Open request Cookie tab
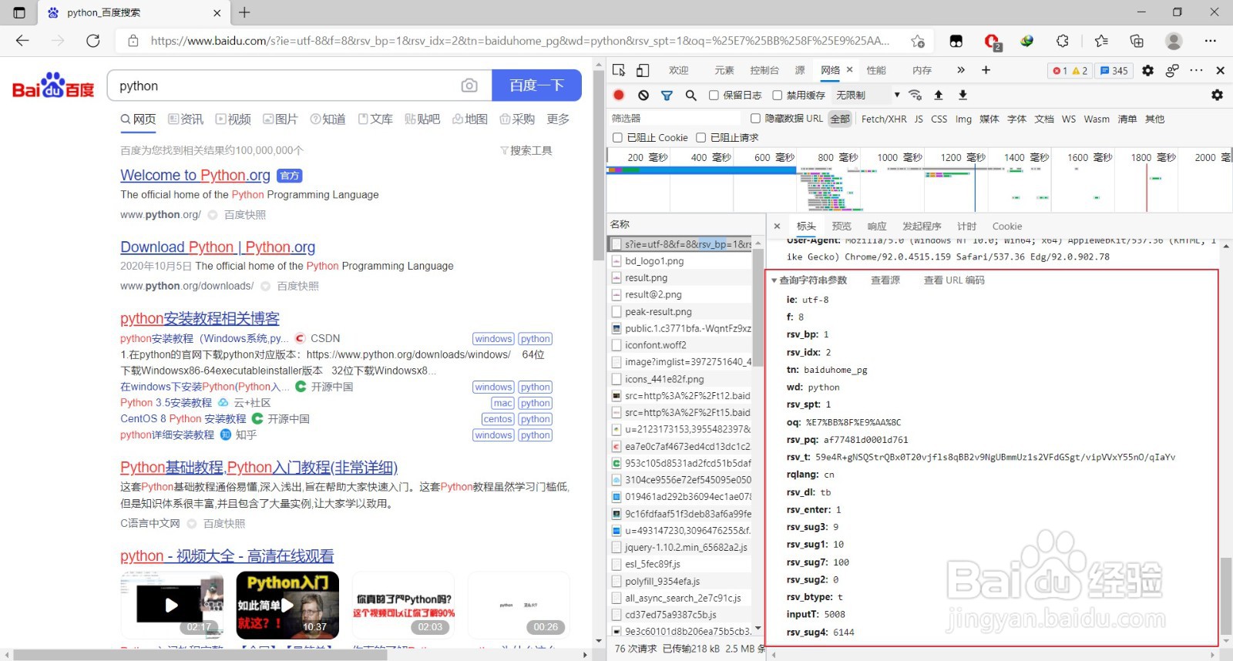This screenshot has width=1233, height=661. (1007, 226)
